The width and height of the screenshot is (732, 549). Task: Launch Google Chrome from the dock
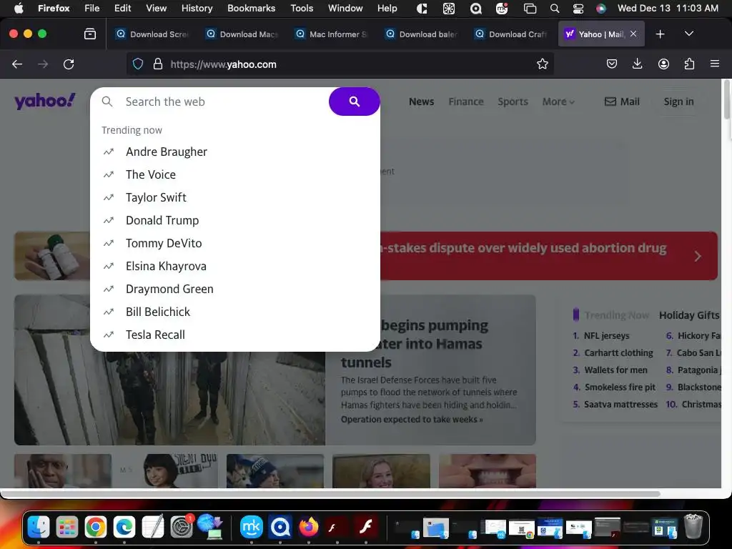(x=95, y=527)
